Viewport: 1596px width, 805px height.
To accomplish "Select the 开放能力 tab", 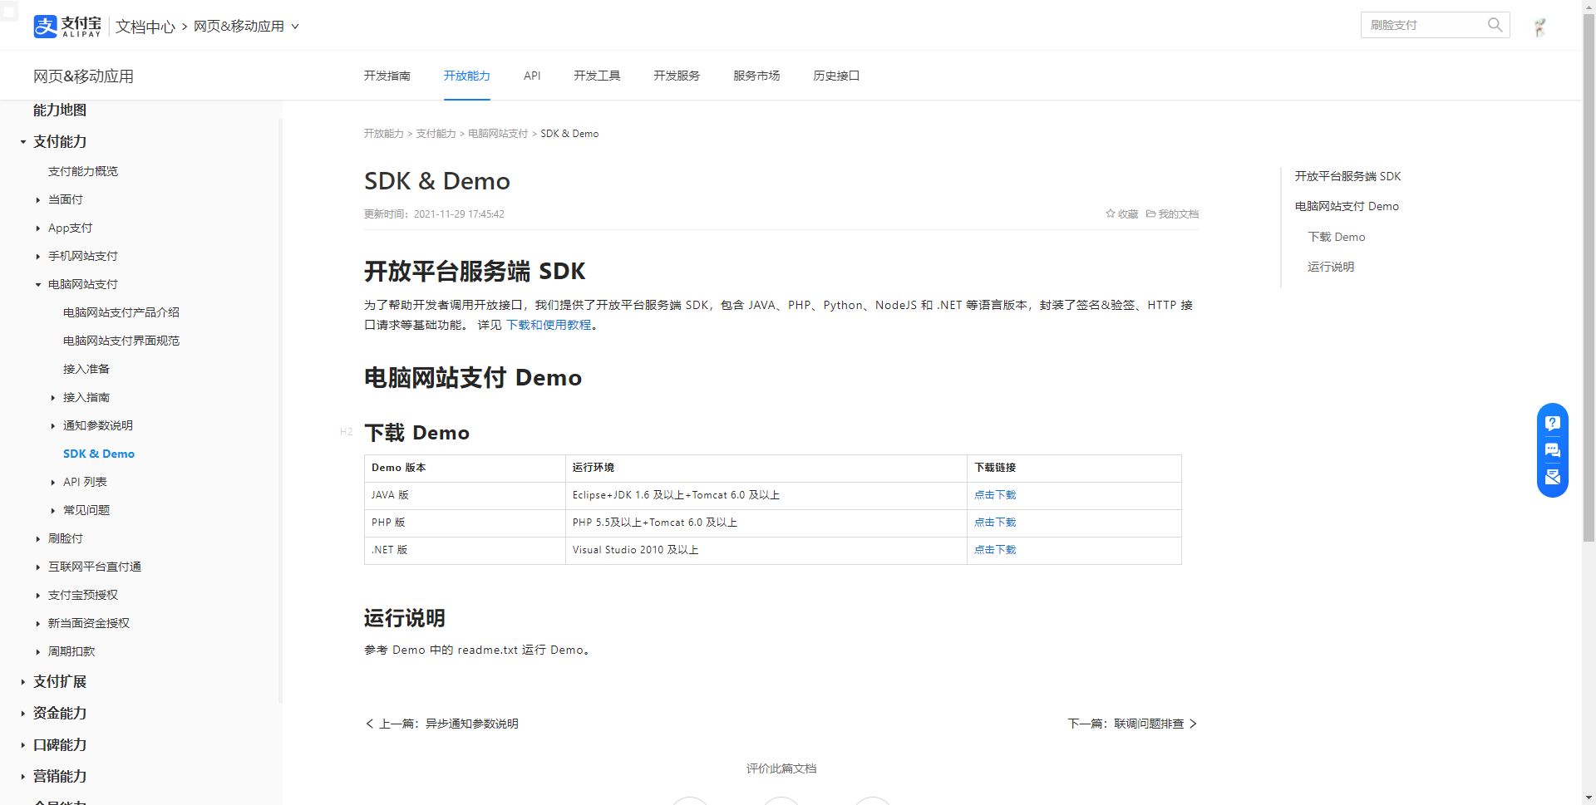I will point(466,76).
